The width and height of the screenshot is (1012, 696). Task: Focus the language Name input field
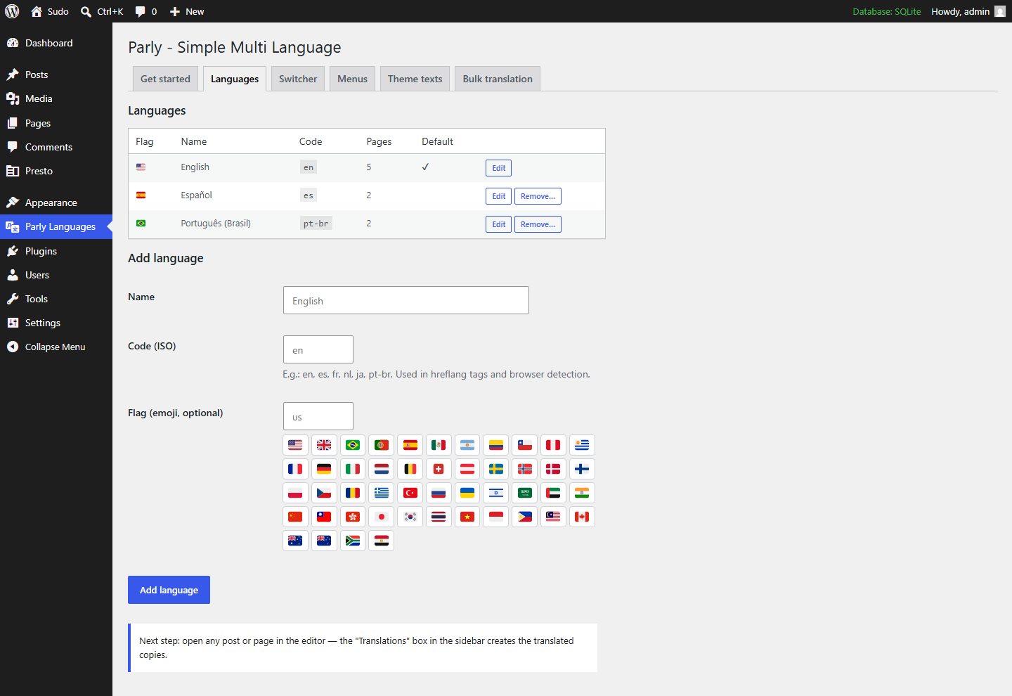tap(406, 300)
